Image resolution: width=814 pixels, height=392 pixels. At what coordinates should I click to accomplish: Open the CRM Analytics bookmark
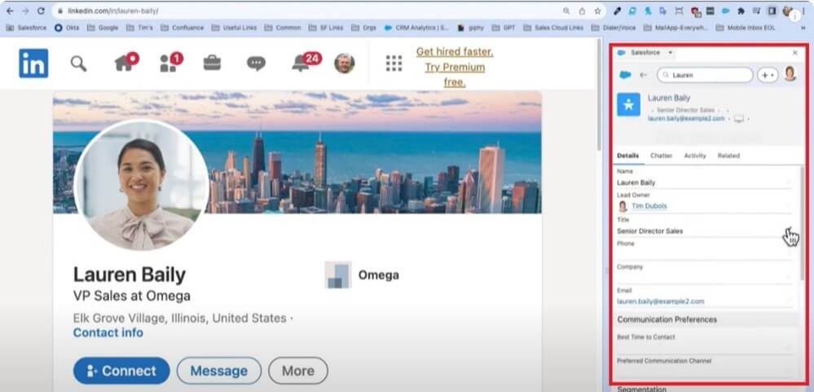[x=417, y=28]
